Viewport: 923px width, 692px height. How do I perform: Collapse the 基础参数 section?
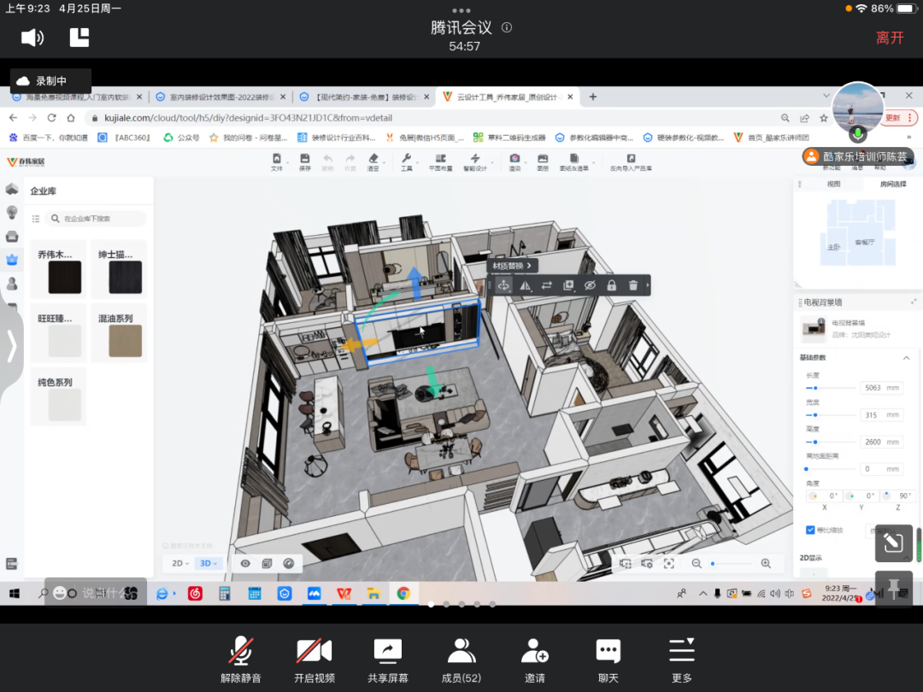[907, 357]
